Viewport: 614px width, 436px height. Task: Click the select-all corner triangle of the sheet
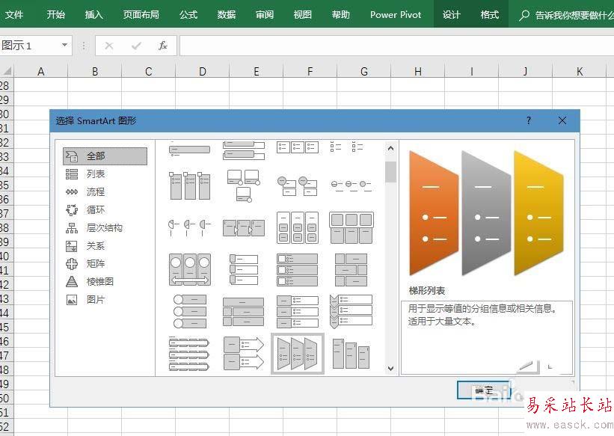click(x=7, y=71)
